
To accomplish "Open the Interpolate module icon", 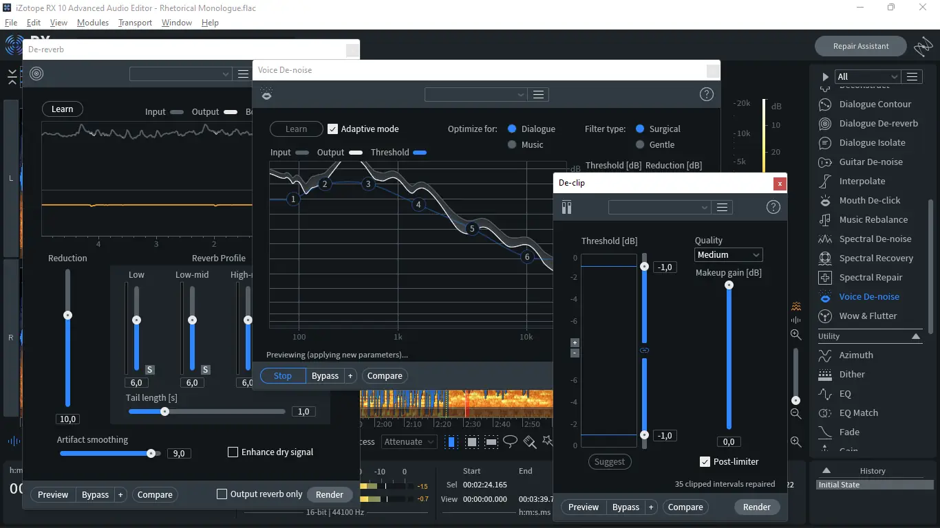I will click(825, 181).
